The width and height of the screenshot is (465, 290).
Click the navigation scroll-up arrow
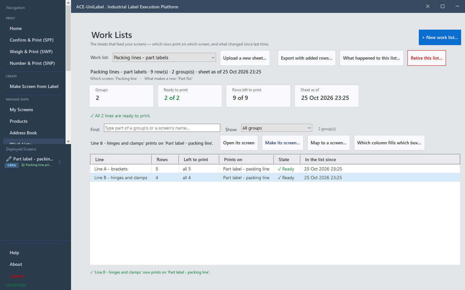pyautogui.click(x=68, y=3)
